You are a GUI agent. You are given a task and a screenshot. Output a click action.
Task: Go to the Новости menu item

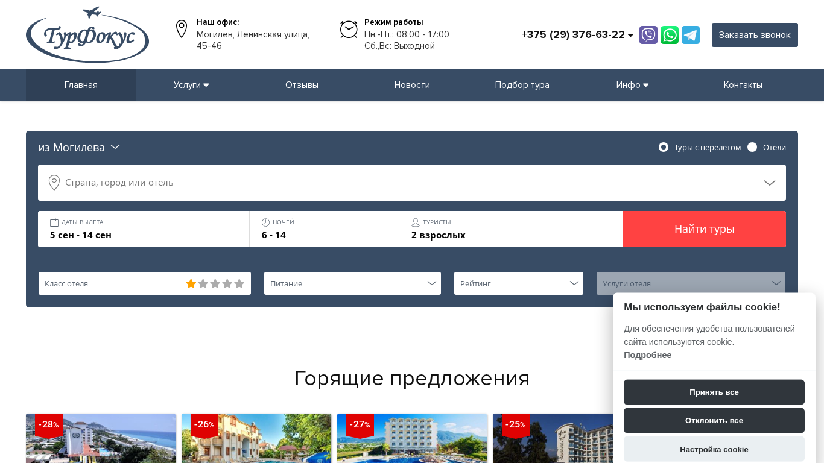[412, 85]
